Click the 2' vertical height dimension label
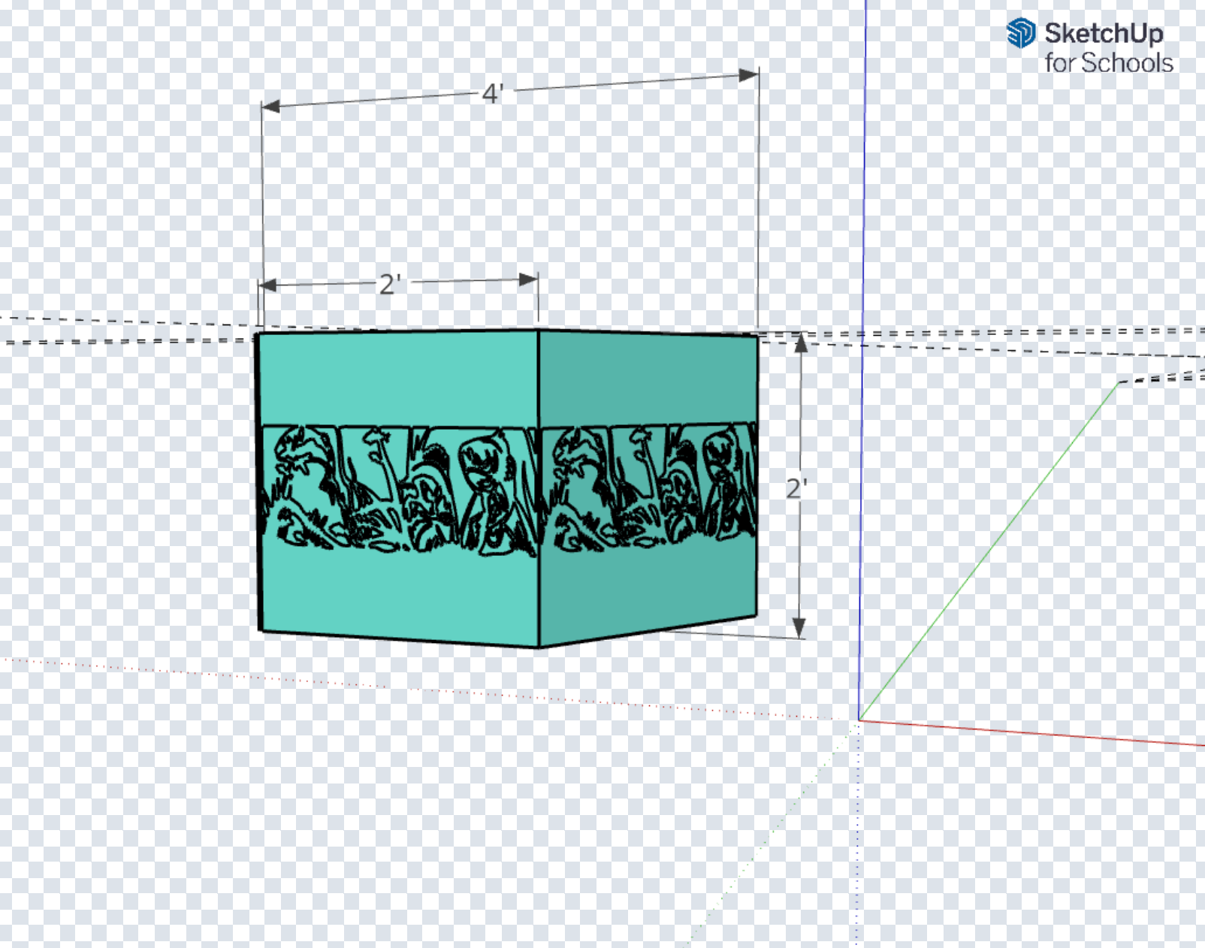The height and width of the screenshot is (948, 1205). [x=796, y=489]
